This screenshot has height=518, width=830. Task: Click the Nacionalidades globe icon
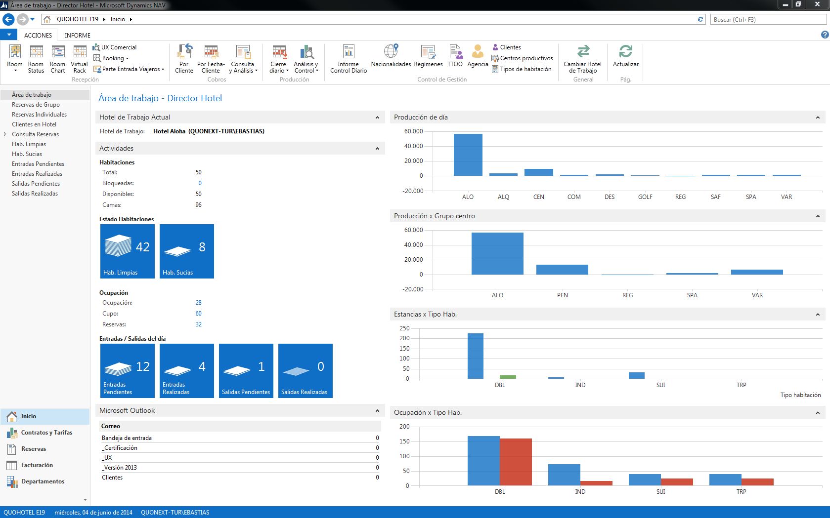[x=391, y=51]
